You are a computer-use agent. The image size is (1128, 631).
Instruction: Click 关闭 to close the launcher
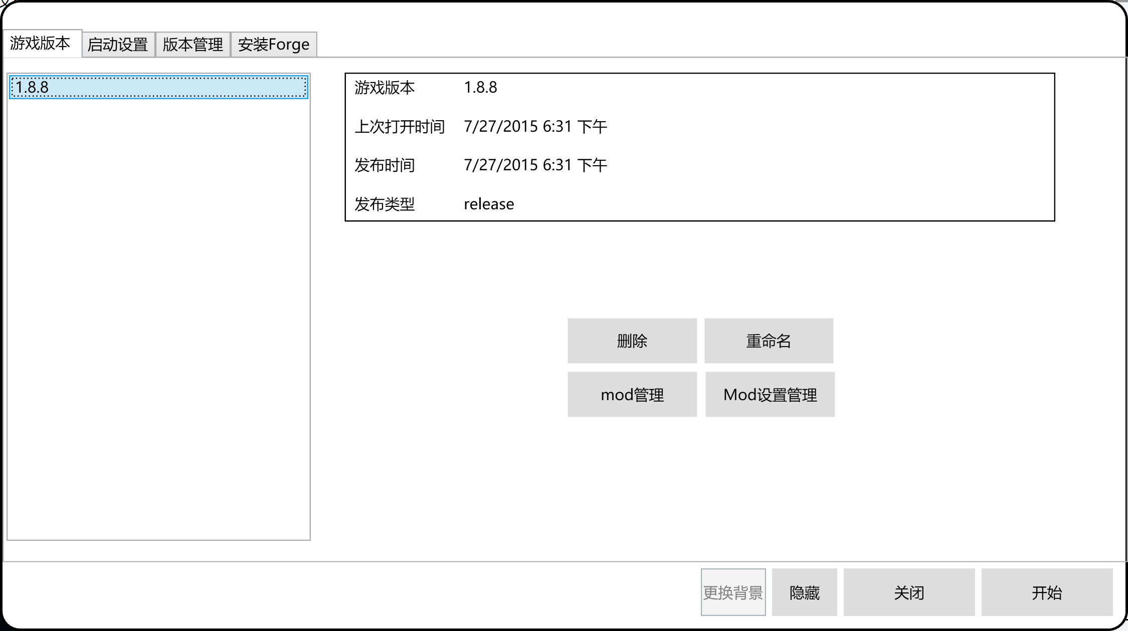pyautogui.click(x=908, y=592)
